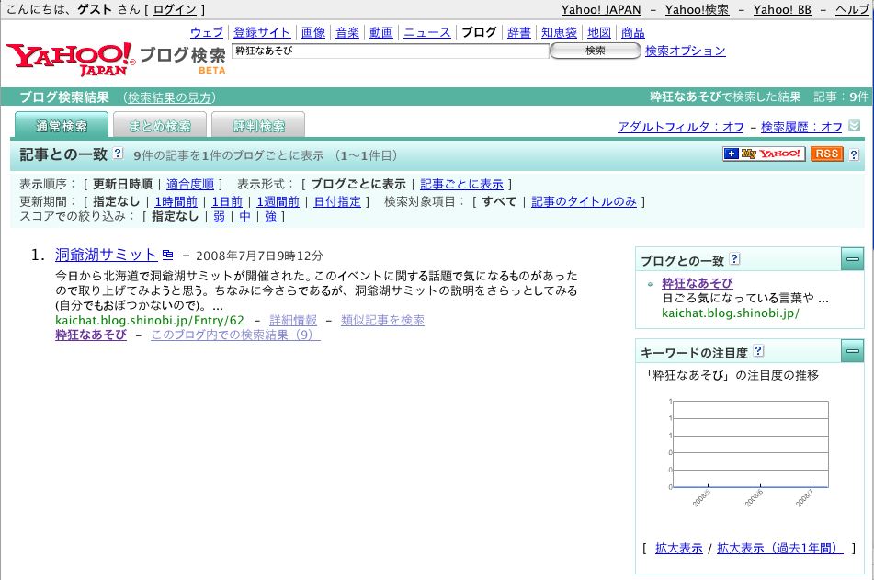Click help icon beside キーワードの注目度
Screen dimensions: 874x580
[758, 351]
